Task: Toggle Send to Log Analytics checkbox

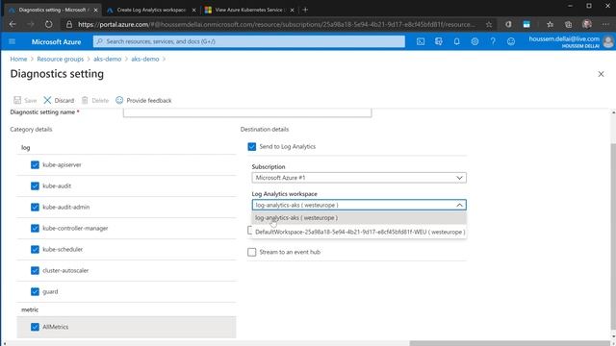Action: 252,147
